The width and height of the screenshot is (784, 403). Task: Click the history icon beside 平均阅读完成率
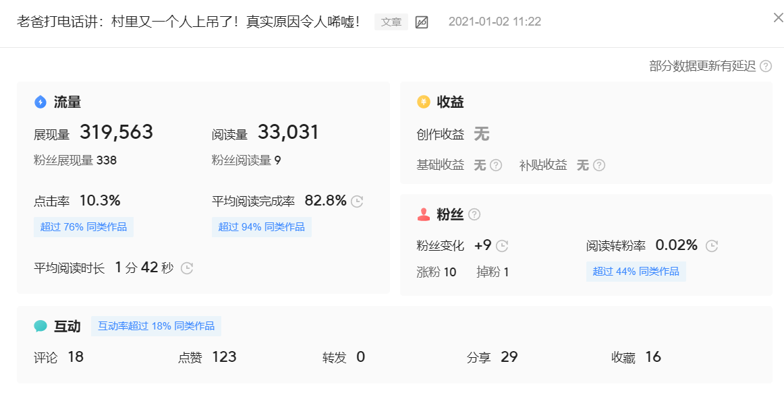[356, 200]
